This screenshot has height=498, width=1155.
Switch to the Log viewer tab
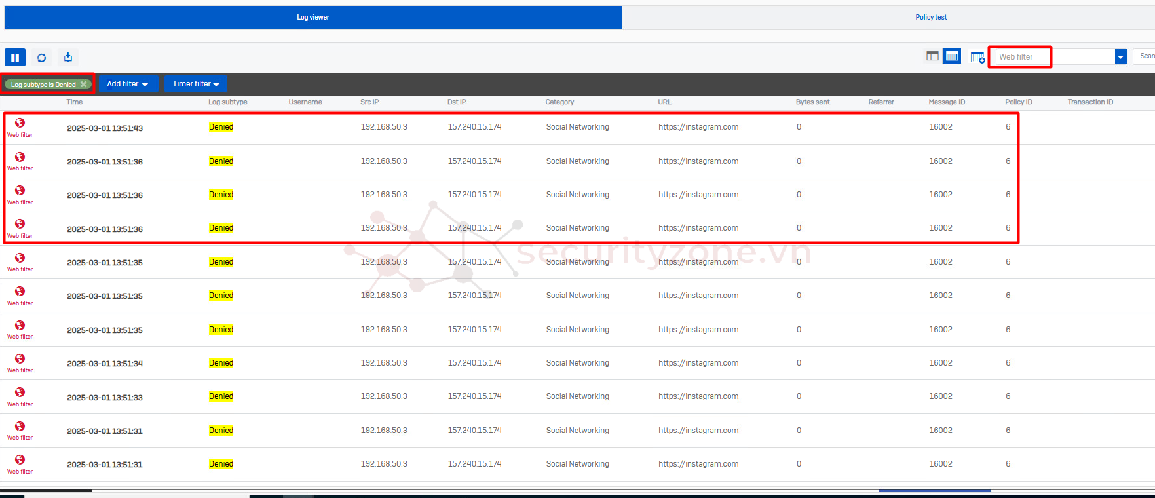pos(313,18)
